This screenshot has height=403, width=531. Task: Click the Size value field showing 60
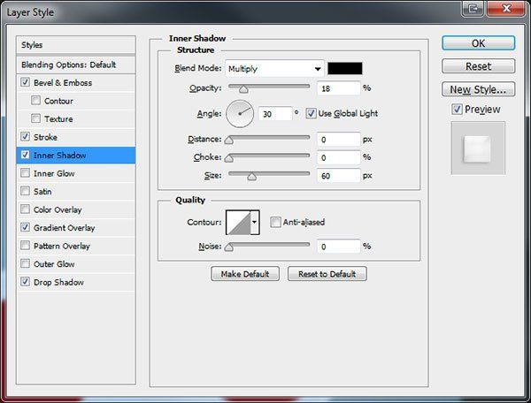tap(339, 176)
